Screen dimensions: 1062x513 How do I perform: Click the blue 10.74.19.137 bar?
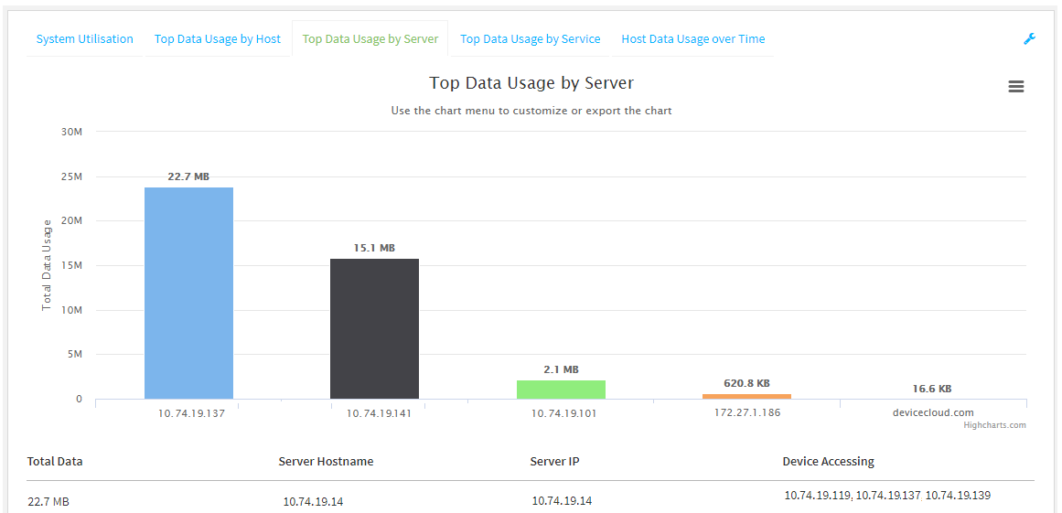click(x=188, y=293)
